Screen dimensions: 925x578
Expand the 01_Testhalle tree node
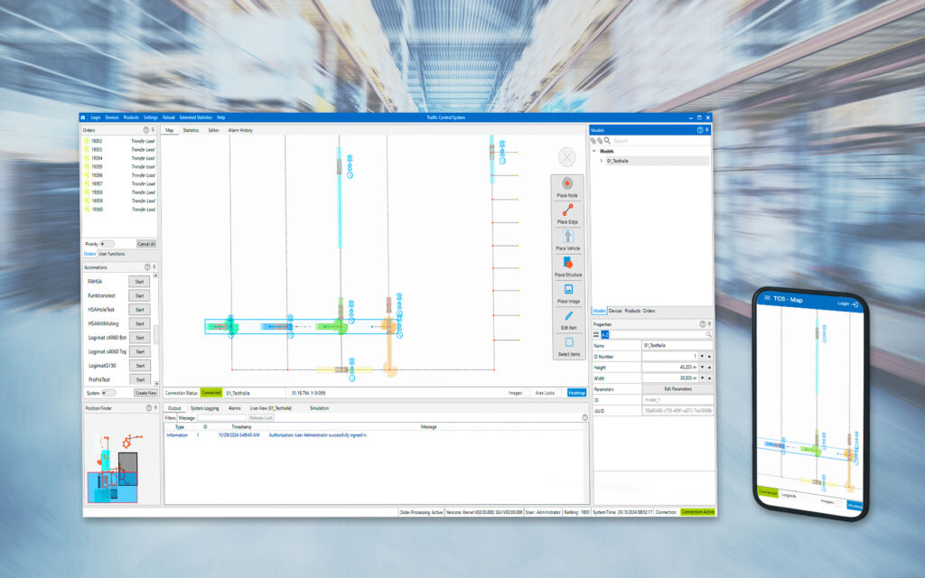pos(602,161)
